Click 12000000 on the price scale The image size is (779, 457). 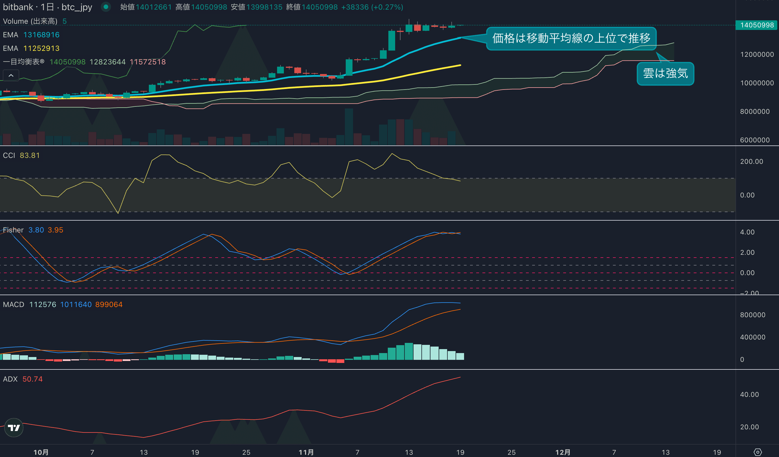[x=757, y=55]
